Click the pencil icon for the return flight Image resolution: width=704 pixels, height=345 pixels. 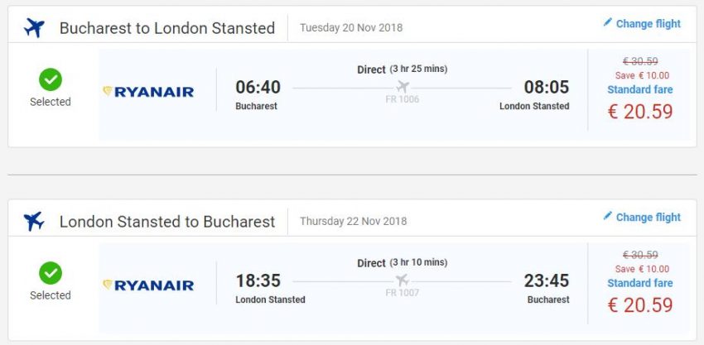point(607,216)
